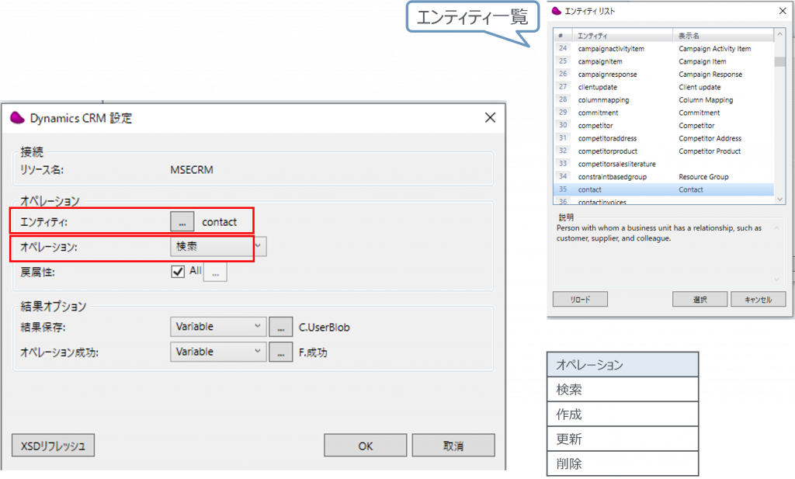Click キャンセル in the entity list window
795x479 pixels.
pos(759,299)
